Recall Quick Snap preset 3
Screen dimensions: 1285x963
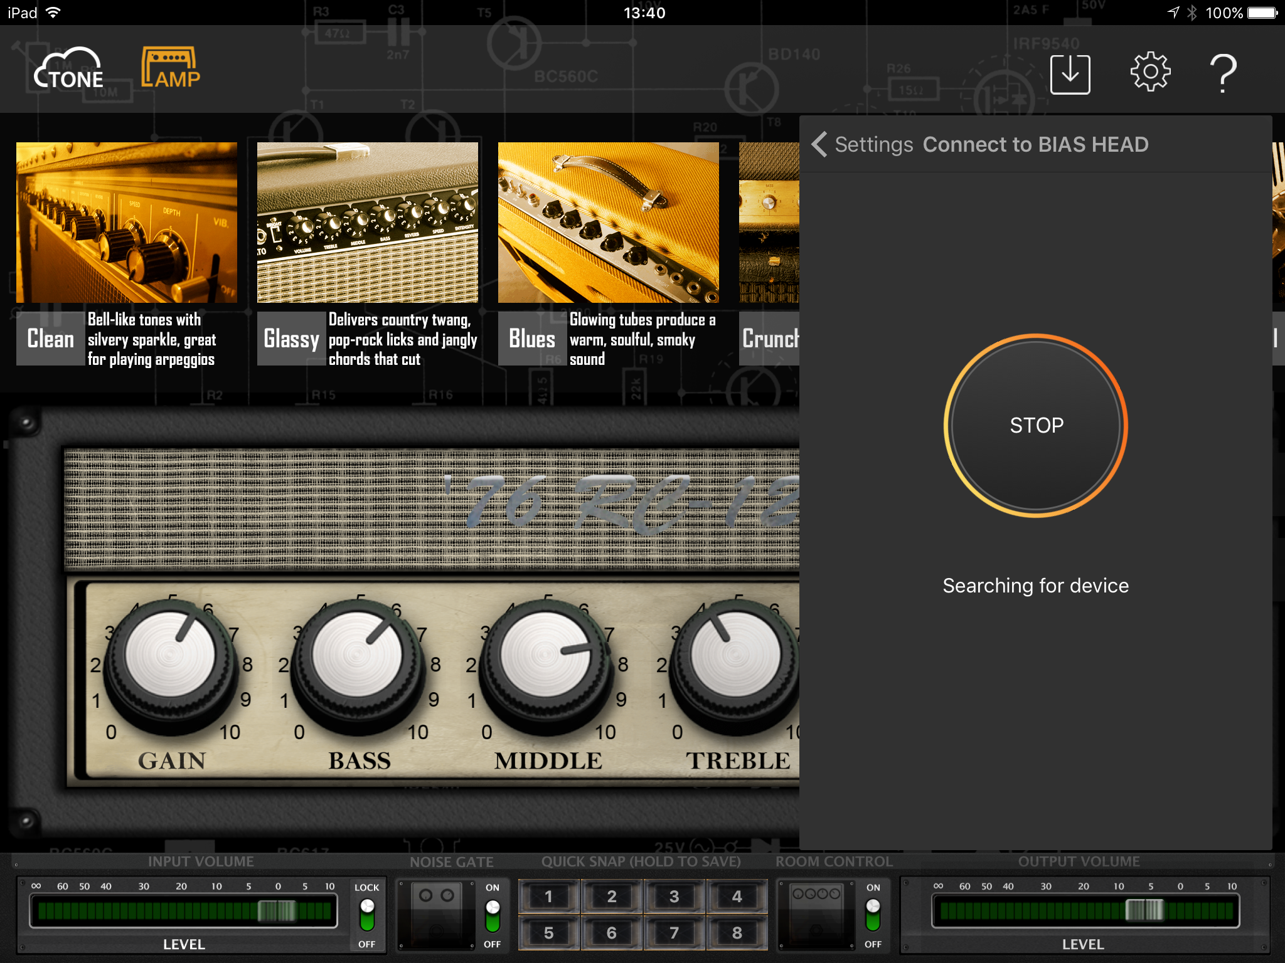pyautogui.click(x=674, y=897)
